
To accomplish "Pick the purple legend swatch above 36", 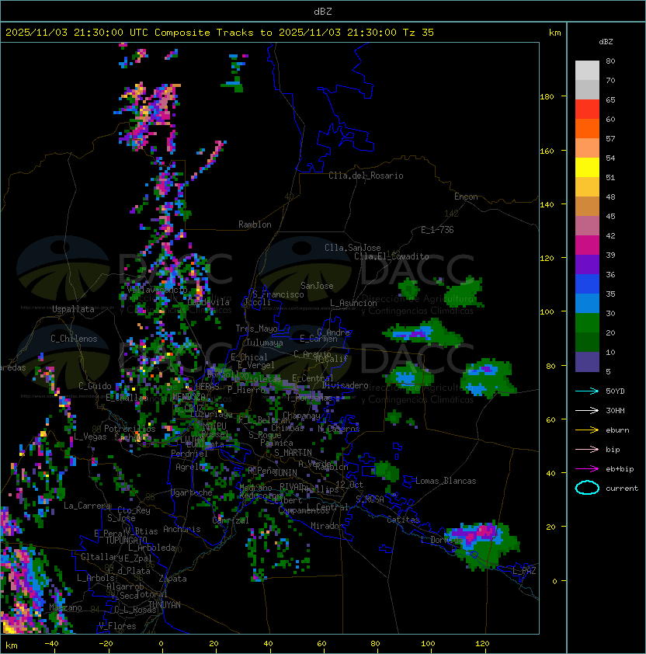I will point(587,265).
